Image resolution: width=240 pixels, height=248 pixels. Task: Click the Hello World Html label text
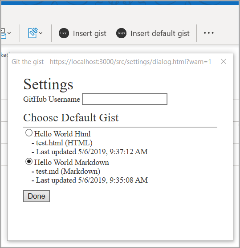tap(62, 134)
